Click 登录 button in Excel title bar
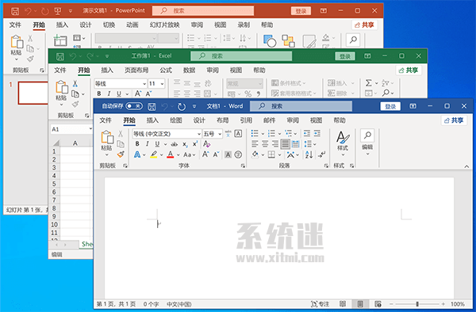476x312 pixels. [345, 56]
